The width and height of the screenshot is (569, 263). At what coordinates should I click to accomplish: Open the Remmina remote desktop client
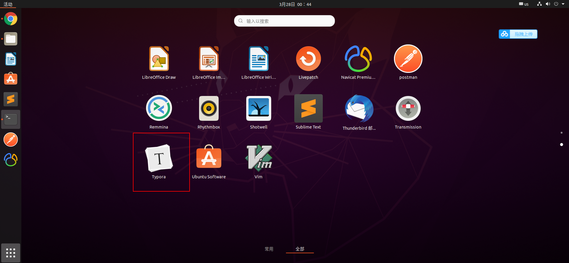pos(159,112)
